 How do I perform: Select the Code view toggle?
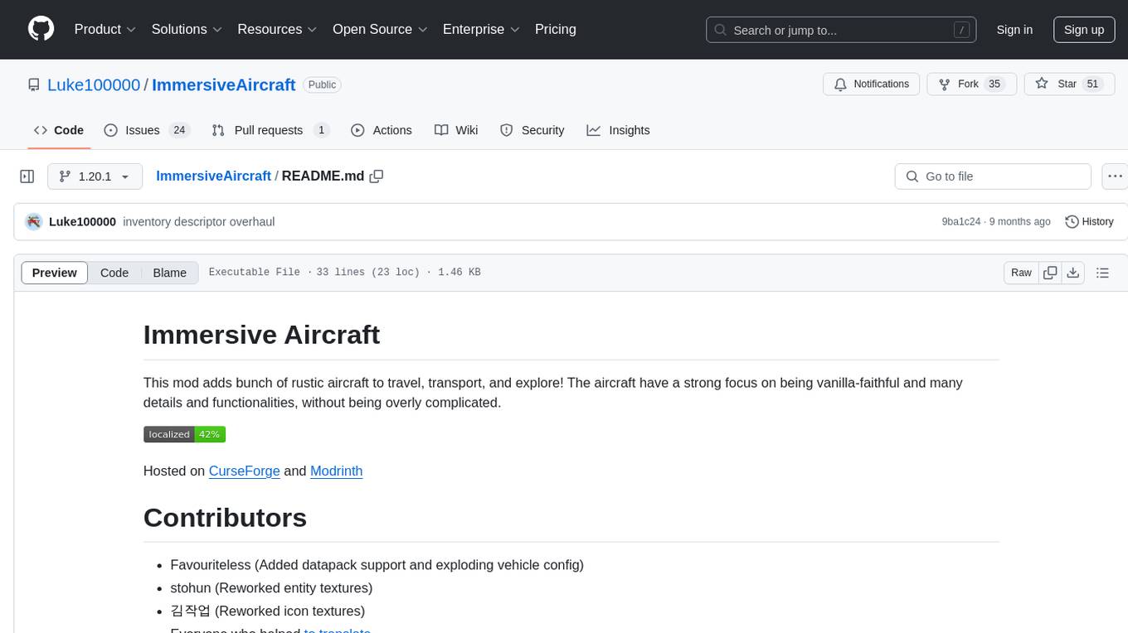(114, 273)
